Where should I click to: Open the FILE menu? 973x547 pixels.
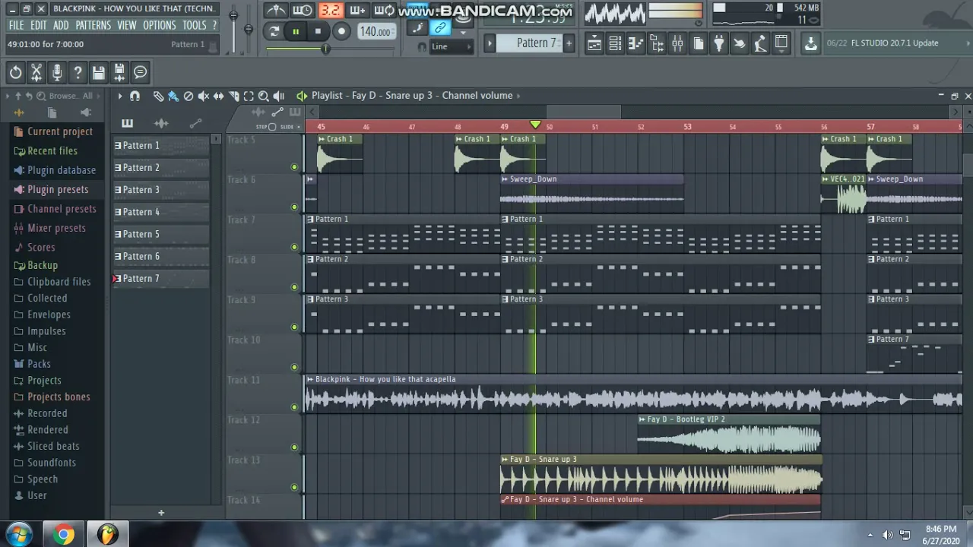point(16,25)
